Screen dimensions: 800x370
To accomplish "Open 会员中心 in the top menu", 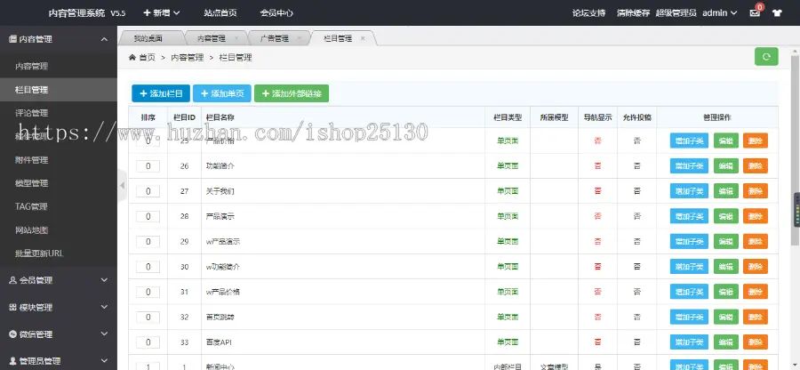I will [276, 13].
